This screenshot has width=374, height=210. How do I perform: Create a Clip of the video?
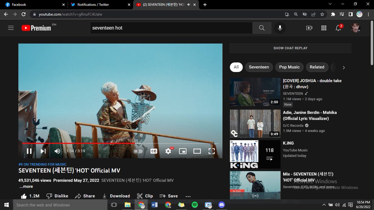click(x=145, y=196)
